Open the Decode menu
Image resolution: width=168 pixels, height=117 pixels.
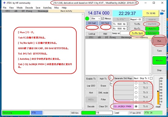coord(29,8)
